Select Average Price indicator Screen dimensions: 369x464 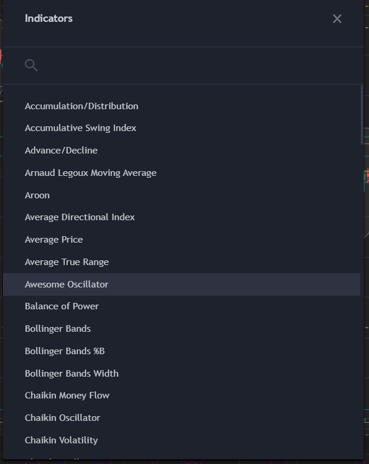coord(182,240)
